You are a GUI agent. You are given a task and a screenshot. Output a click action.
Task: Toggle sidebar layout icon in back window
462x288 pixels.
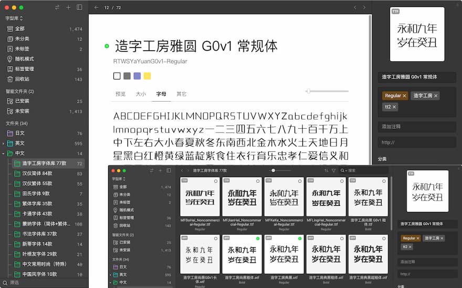pos(79,7)
